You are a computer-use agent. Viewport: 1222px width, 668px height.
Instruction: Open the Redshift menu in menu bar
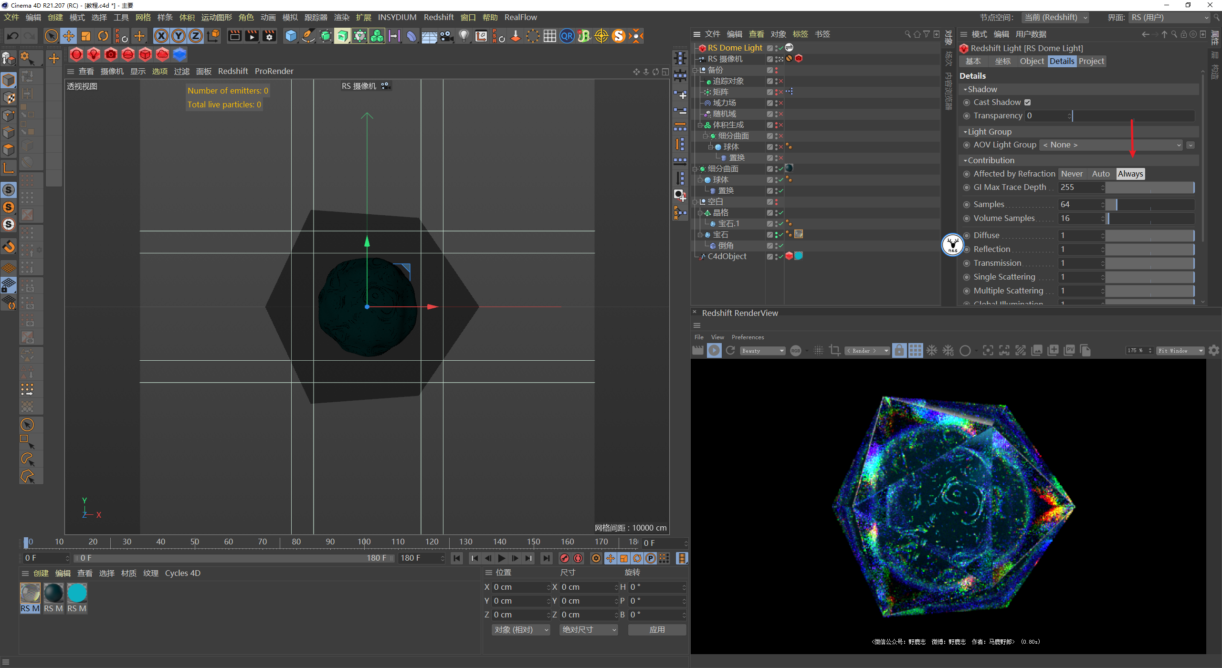[x=438, y=17]
